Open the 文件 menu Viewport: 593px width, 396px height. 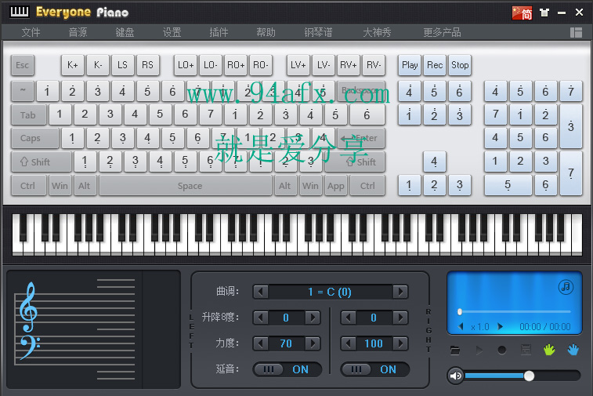point(31,32)
